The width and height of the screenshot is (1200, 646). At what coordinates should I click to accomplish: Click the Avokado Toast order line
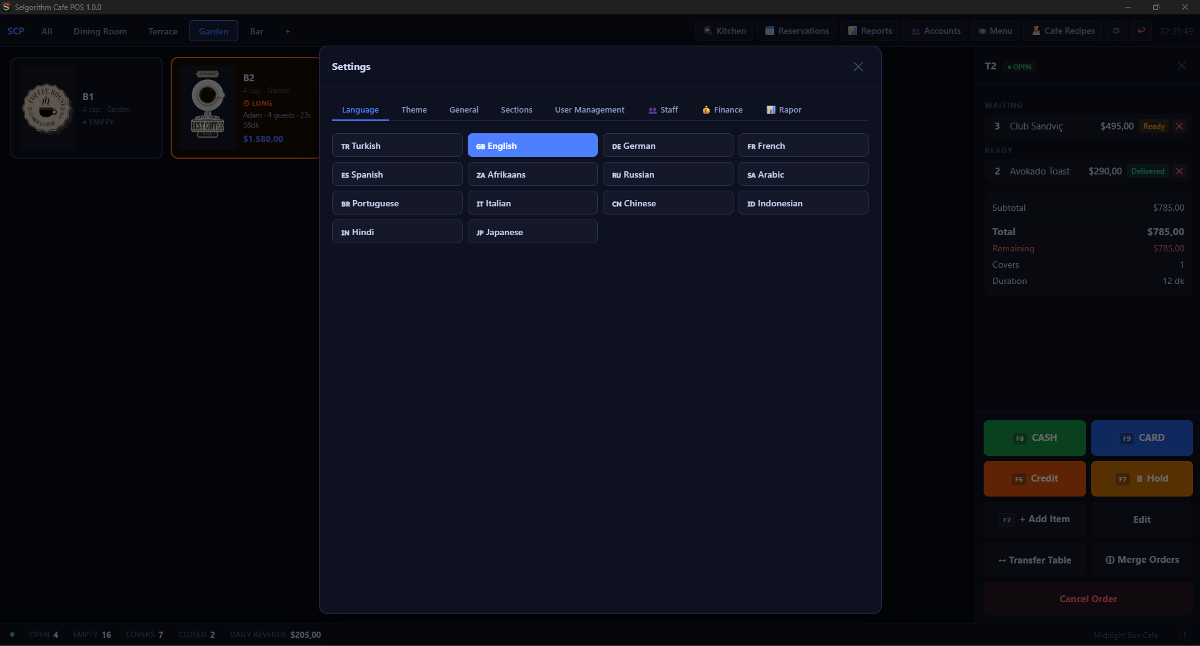tap(1088, 171)
